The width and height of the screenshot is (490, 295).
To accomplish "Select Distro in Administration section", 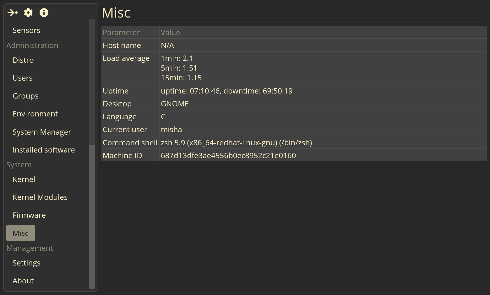I will 23,60.
